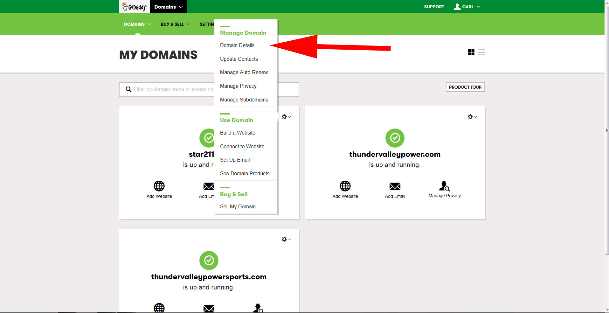Select Build a Website menu item
609x313 pixels.
(238, 133)
